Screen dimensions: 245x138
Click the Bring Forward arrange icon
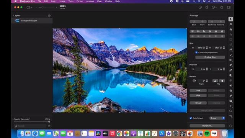220,21
